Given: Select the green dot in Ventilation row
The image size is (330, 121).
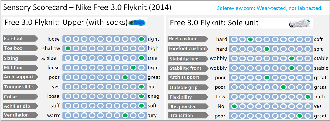Looking at the screenshot, I should [x=125, y=115].
